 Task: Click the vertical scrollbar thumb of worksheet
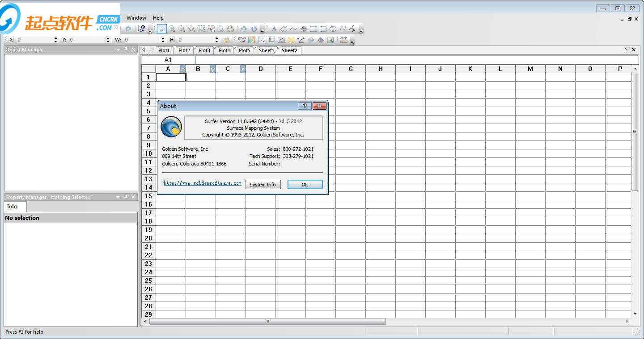tap(635, 132)
